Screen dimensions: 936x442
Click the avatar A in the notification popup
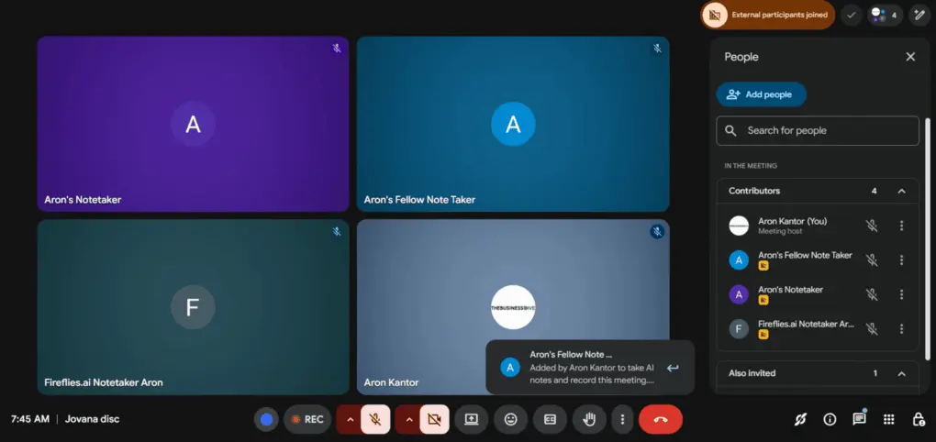point(510,368)
